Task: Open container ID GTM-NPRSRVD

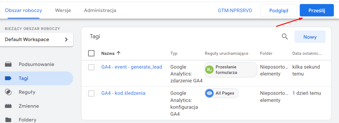Action: click(x=235, y=11)
